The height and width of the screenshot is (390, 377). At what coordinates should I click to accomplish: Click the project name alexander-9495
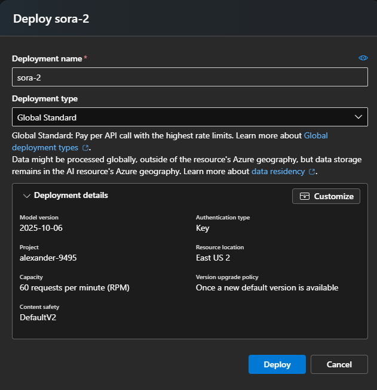click(x=48, y=258)
